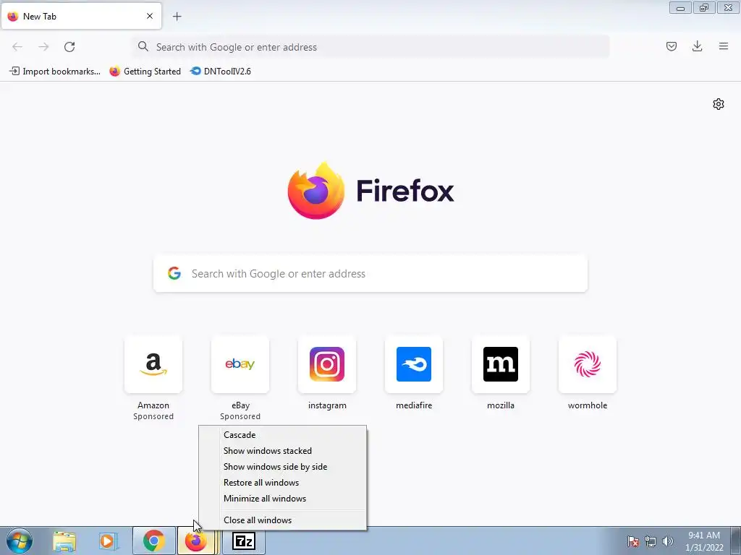Open a new tab with plus button
This screenshot has width=741, height=555.
click(x=177, y=17)
